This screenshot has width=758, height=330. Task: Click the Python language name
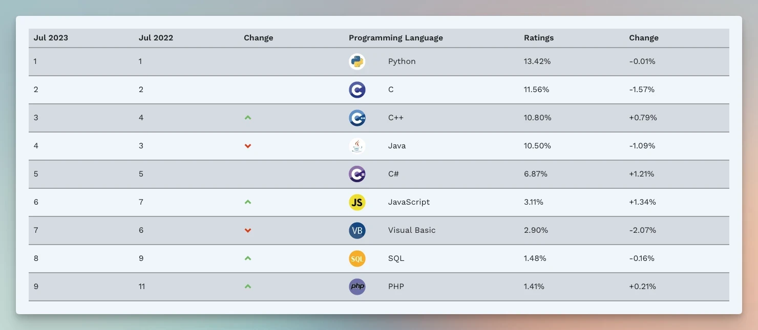coord(402,61)
